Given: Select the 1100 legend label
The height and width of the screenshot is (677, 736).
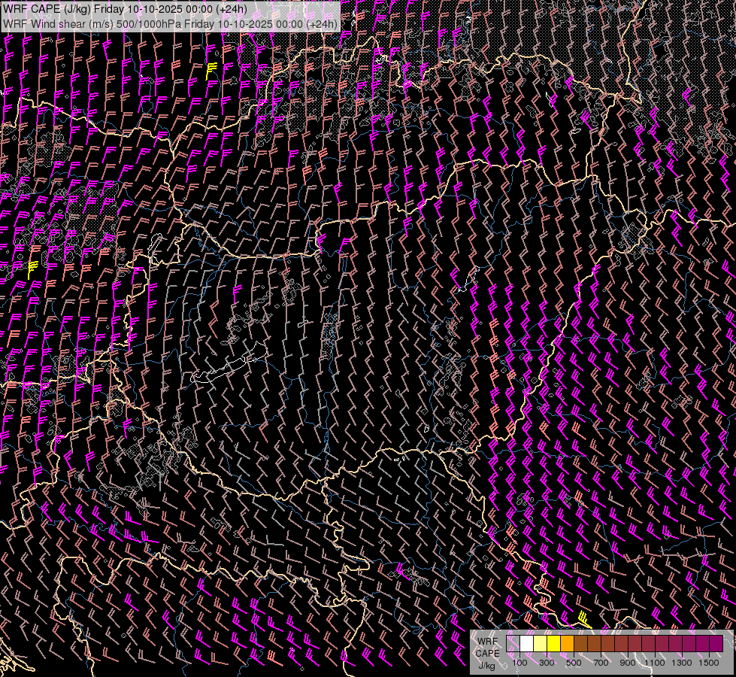Looking at the screenshot, I should (655, 663).
